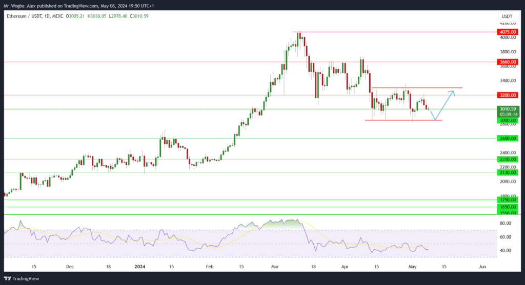525x285 pixels.
Task: Select the red 3660.00 resistance label
Action: [x=508, y=62]
